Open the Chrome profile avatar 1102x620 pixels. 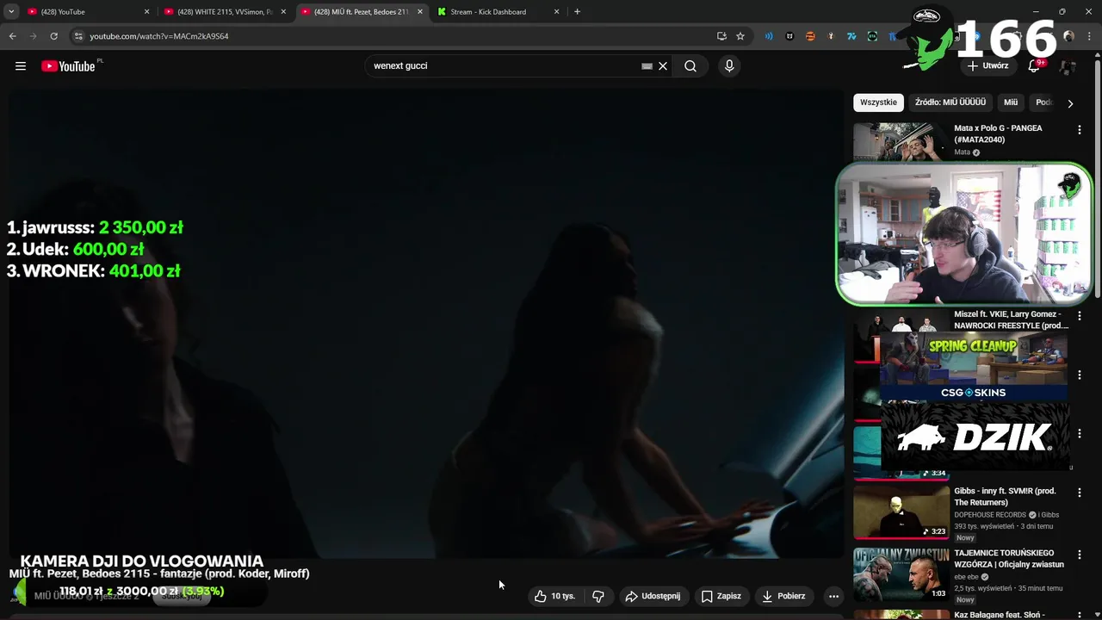pos(1068,36)
